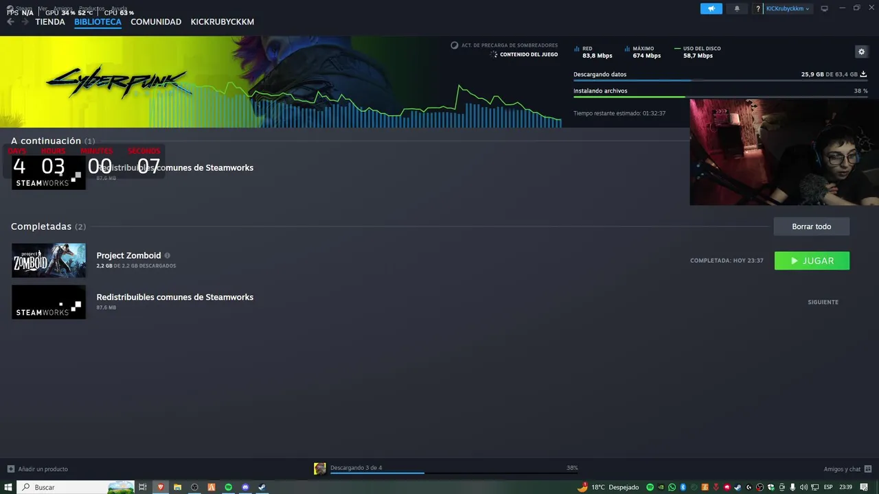Image resolution: width=879 pixels, height=494 pixels.
Task: Click the SIGUIENTE label
Action: 823,302
